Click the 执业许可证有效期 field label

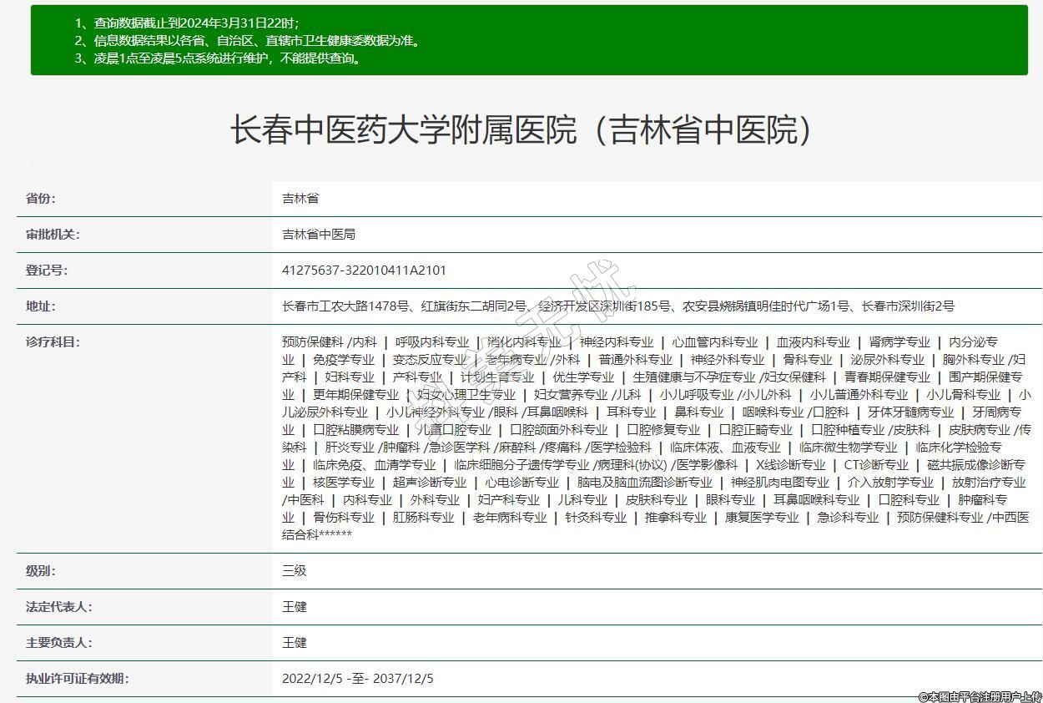point(77,679)
